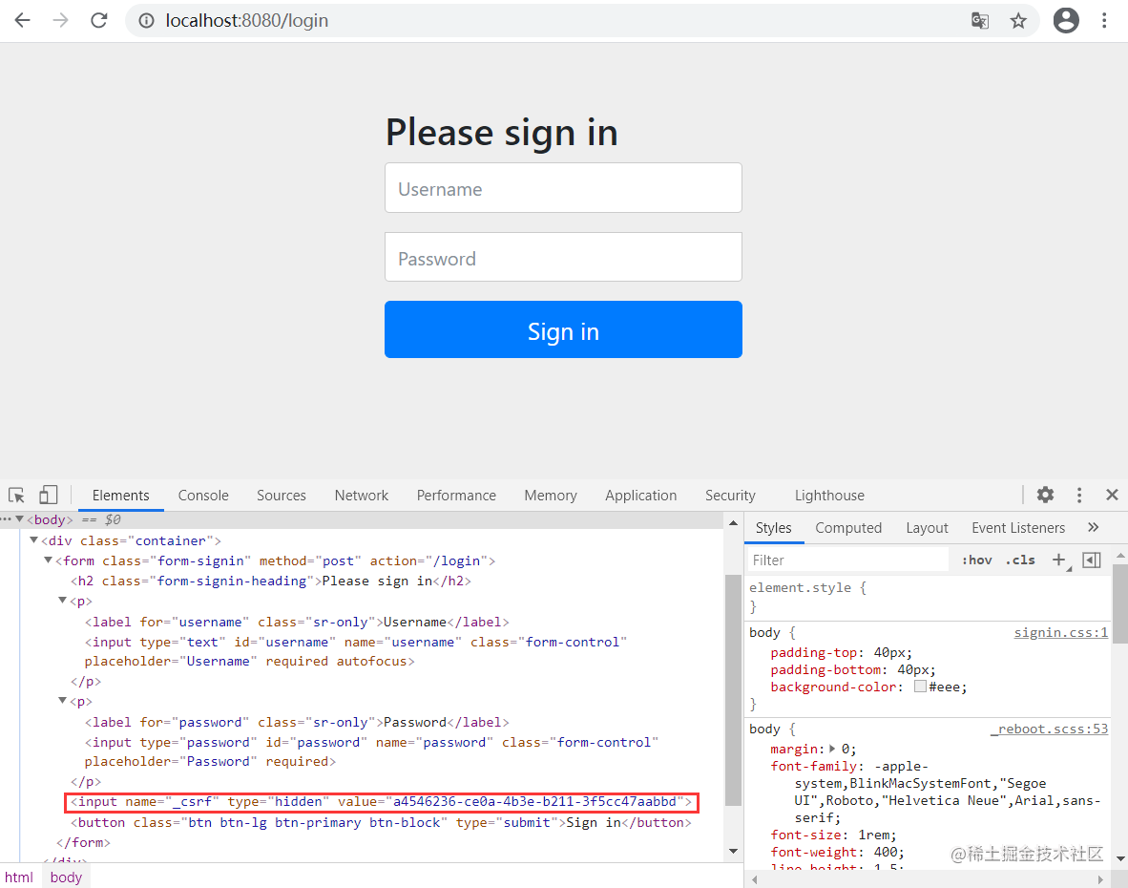Collapse the body element node

20,518
